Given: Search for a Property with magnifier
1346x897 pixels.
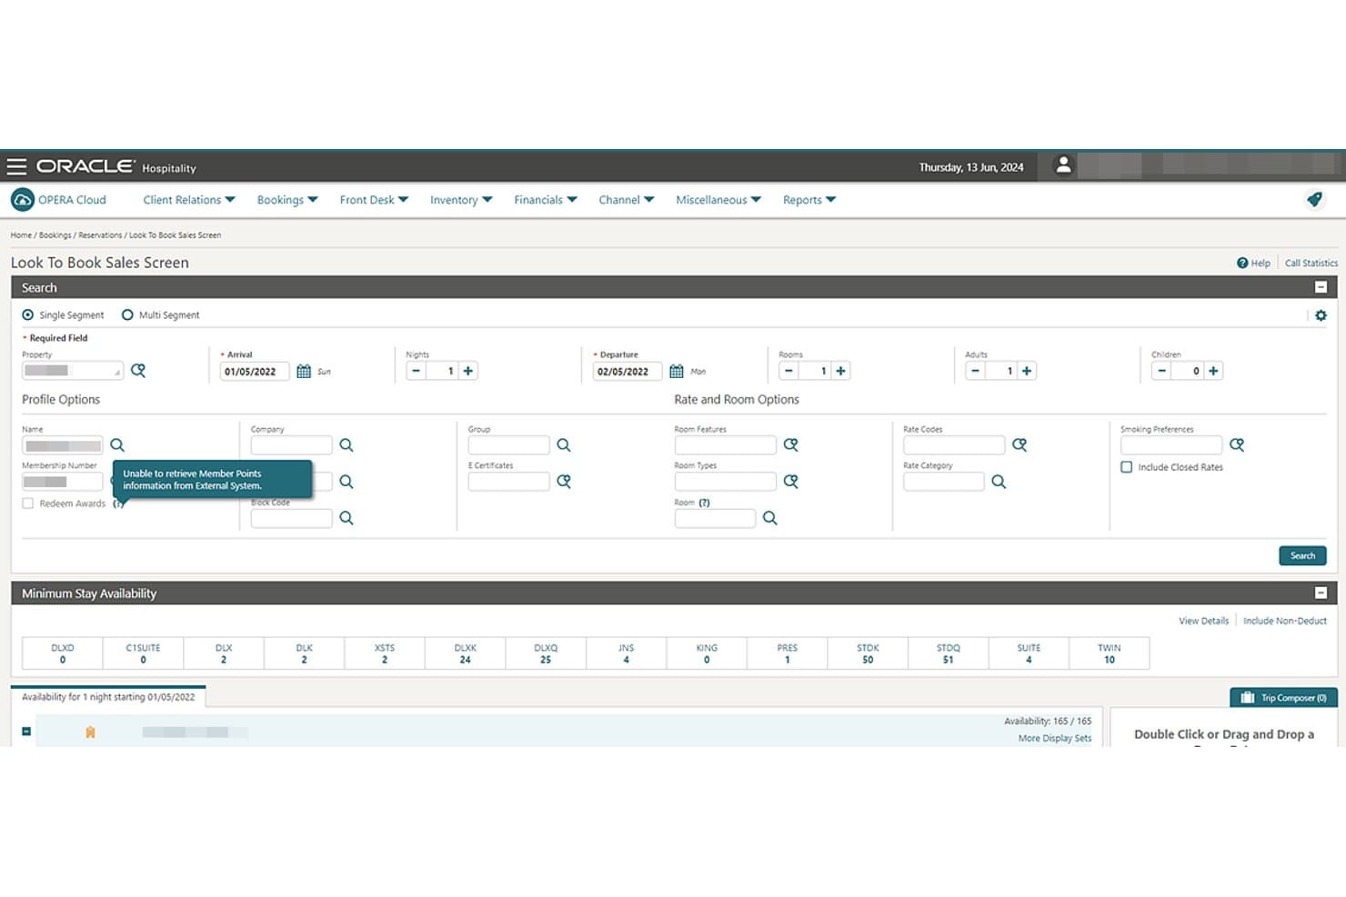Looking at the screenshot, I should (138, 371).
